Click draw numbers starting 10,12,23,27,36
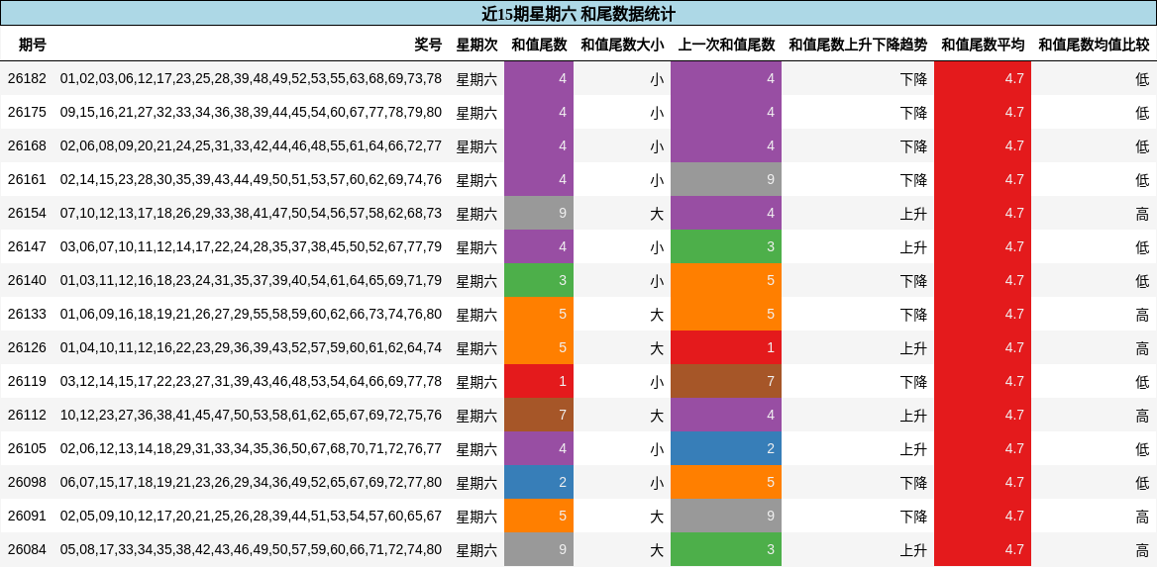 click(x=251, y=416)
